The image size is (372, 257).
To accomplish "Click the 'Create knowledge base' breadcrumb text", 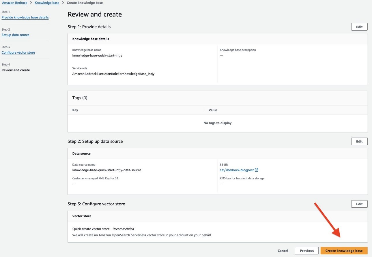I will click(85, 3).
